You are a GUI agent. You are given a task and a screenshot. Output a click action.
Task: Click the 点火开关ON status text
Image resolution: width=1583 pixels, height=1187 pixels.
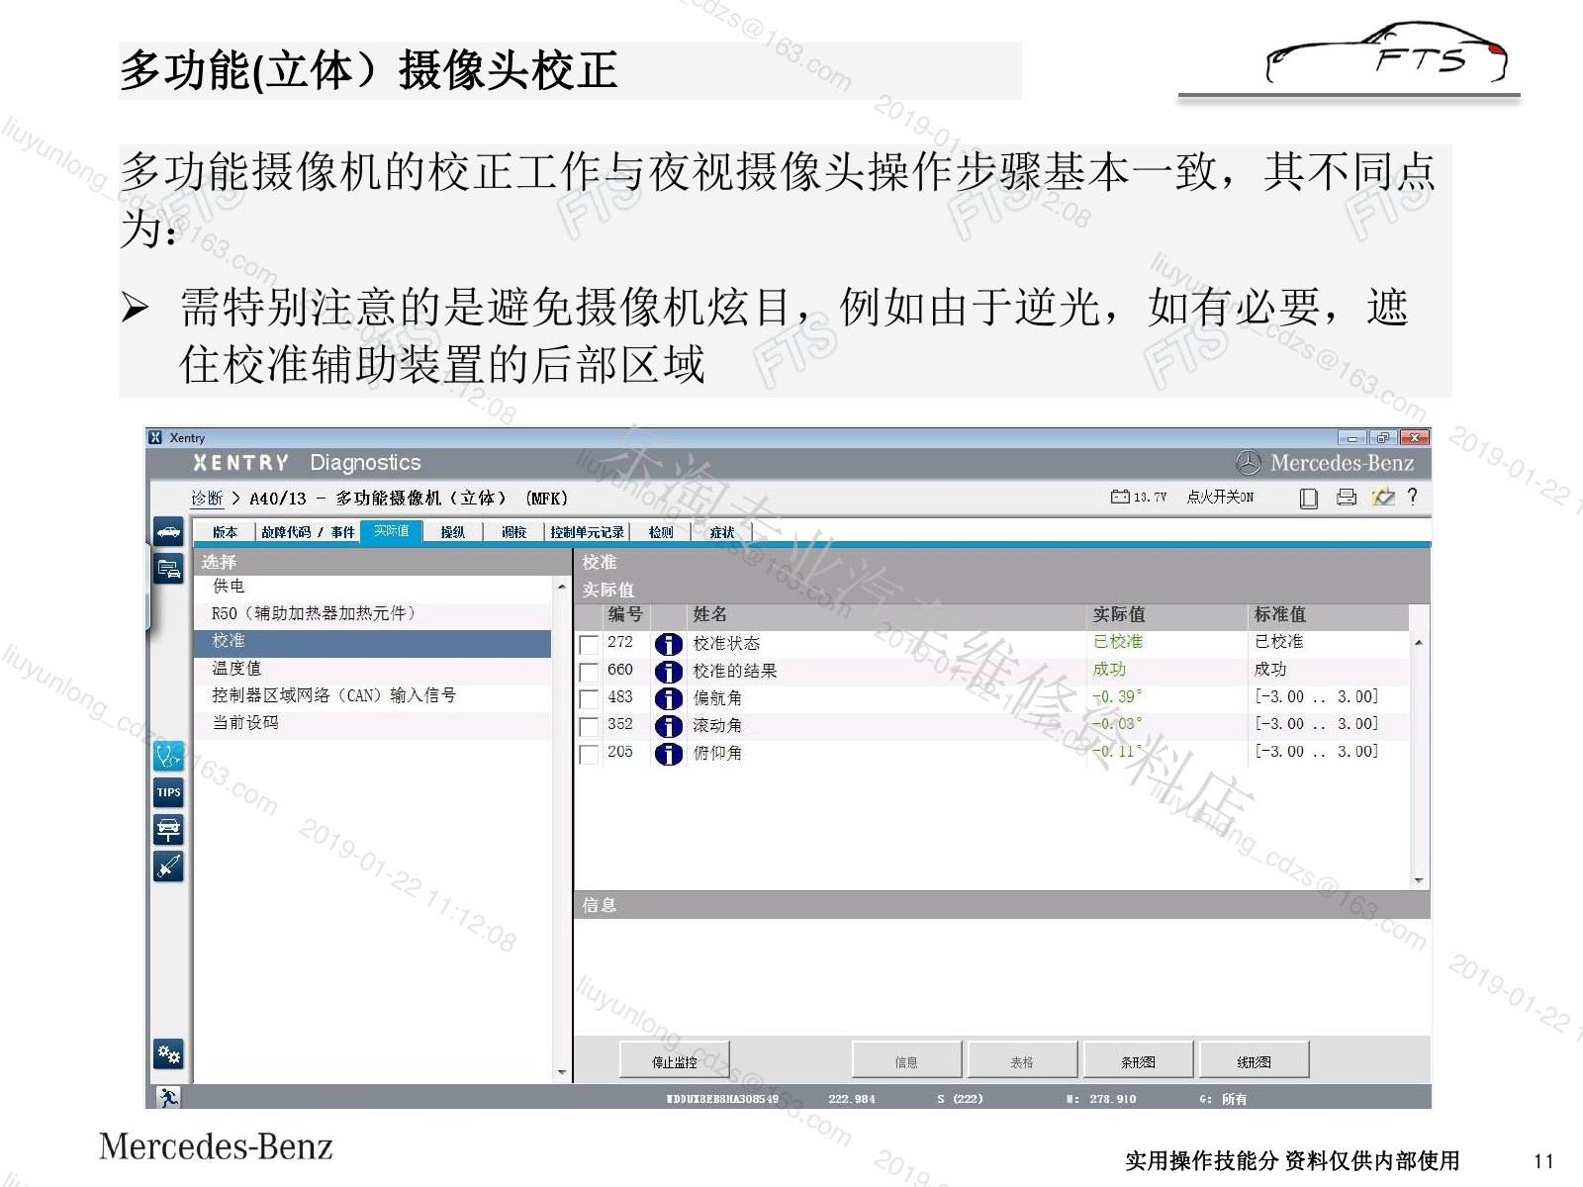click(x=1220, y=497)
